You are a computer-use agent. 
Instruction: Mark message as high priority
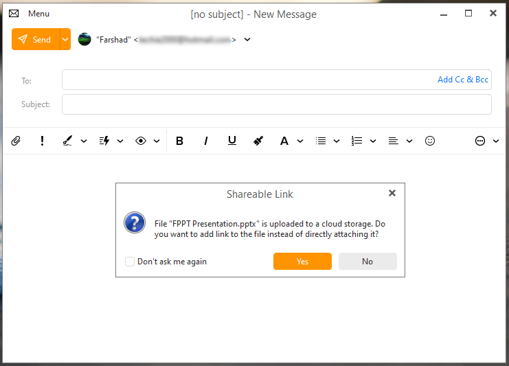(42, 141)
